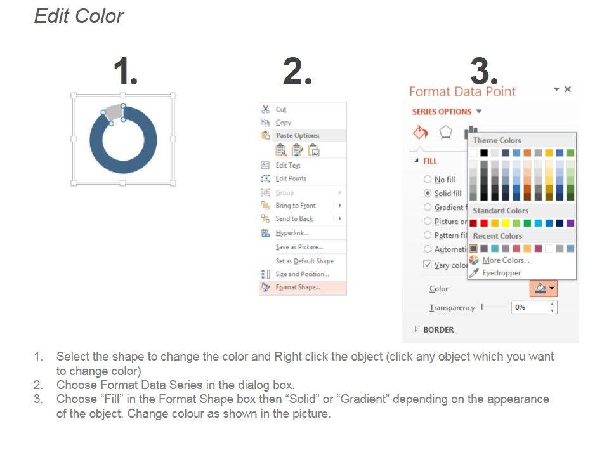This screenshot has width=609, height=457.
Task: Choose the Paste as Picture icon
Action: (x=313, y=150)
